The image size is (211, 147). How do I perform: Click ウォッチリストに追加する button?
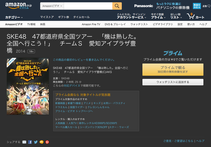pos(173,82)
